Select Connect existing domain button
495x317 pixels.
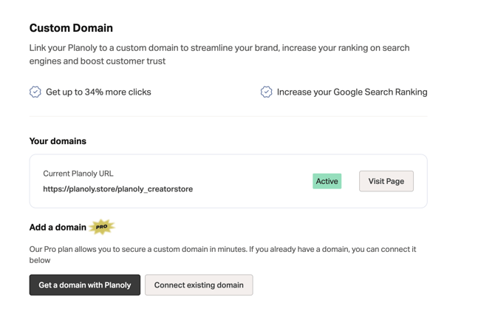tap(199, 285)
